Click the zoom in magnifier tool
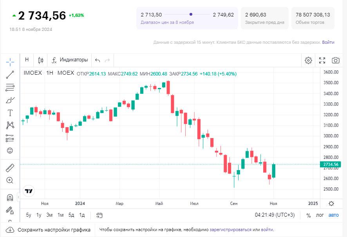The image size is (347, 237). pos(10,180)
